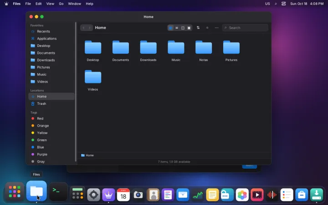Click the US keyboard layout indicator
The width and height of the screenshot is (328, 205).
267,4
